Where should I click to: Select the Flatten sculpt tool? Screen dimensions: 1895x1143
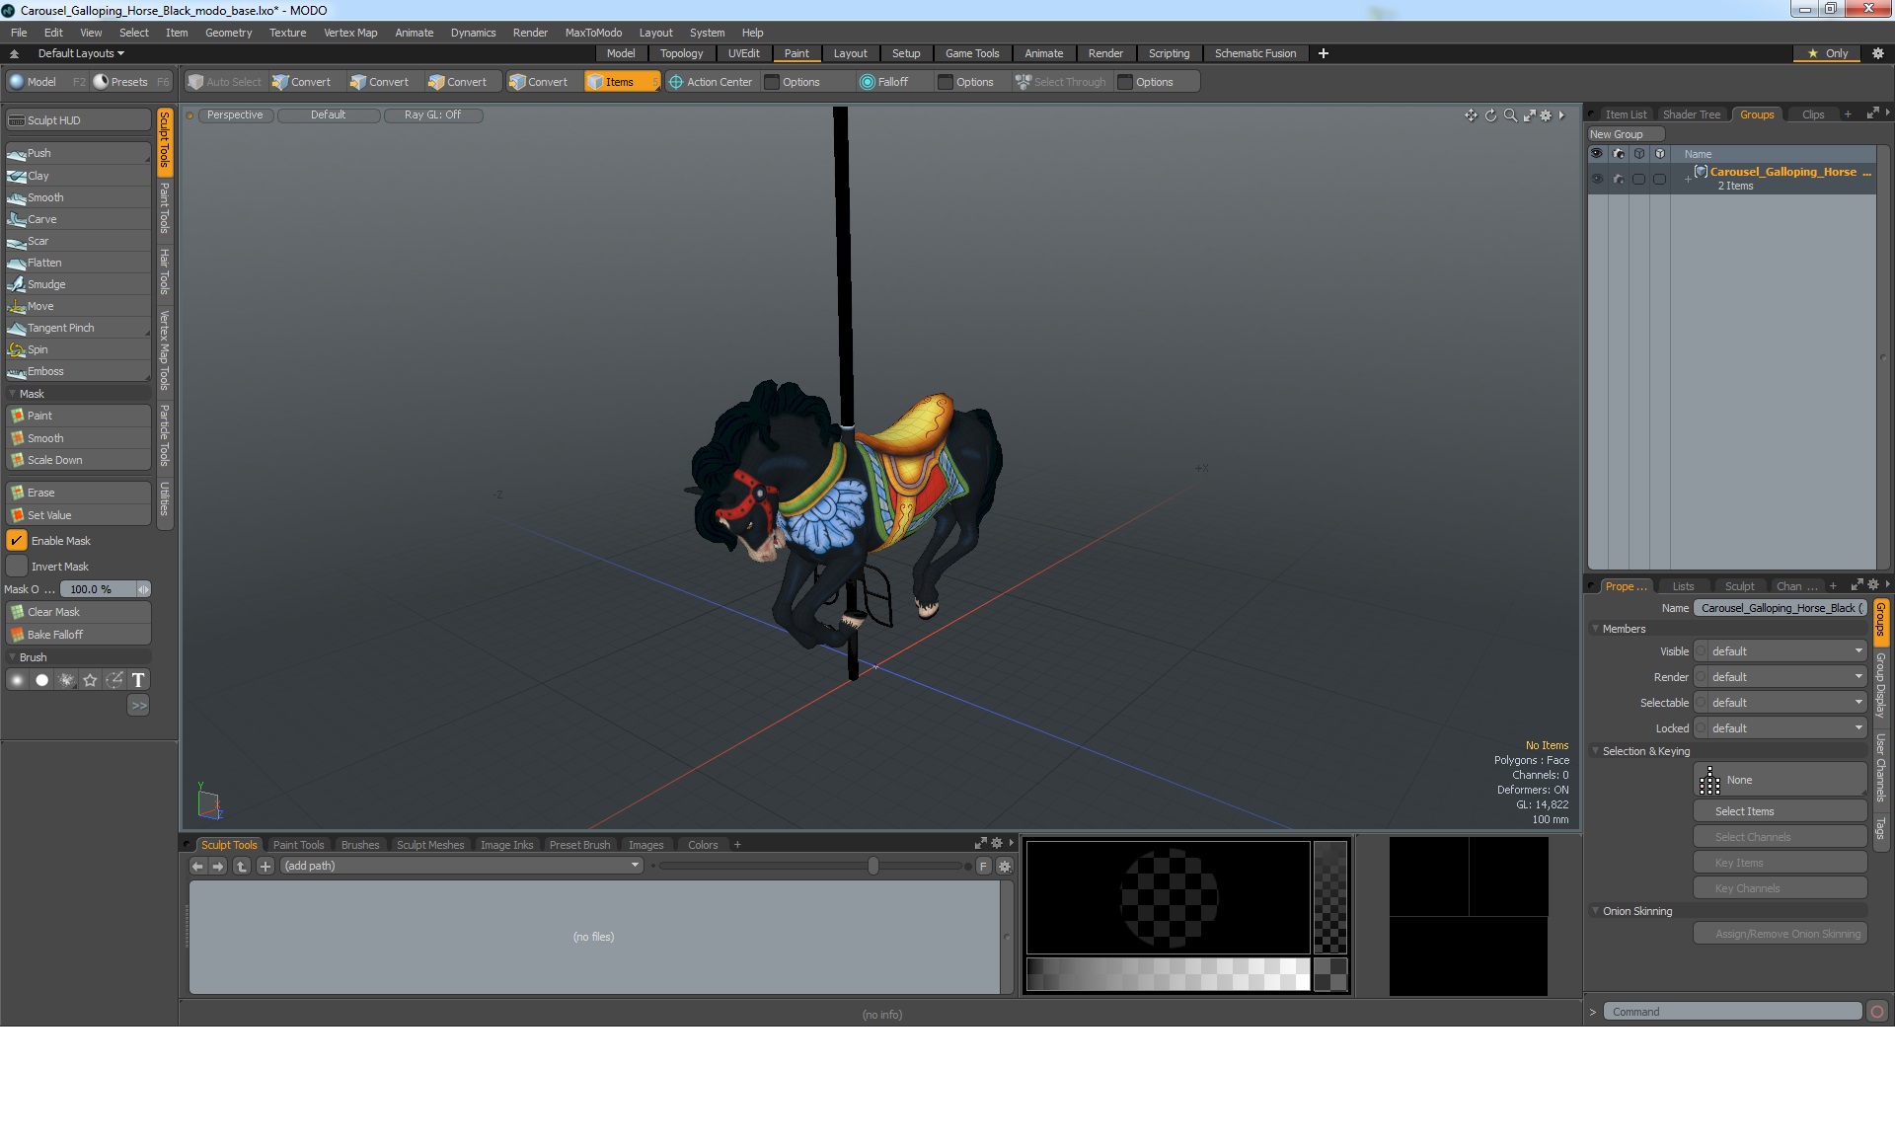pos(44,262)
